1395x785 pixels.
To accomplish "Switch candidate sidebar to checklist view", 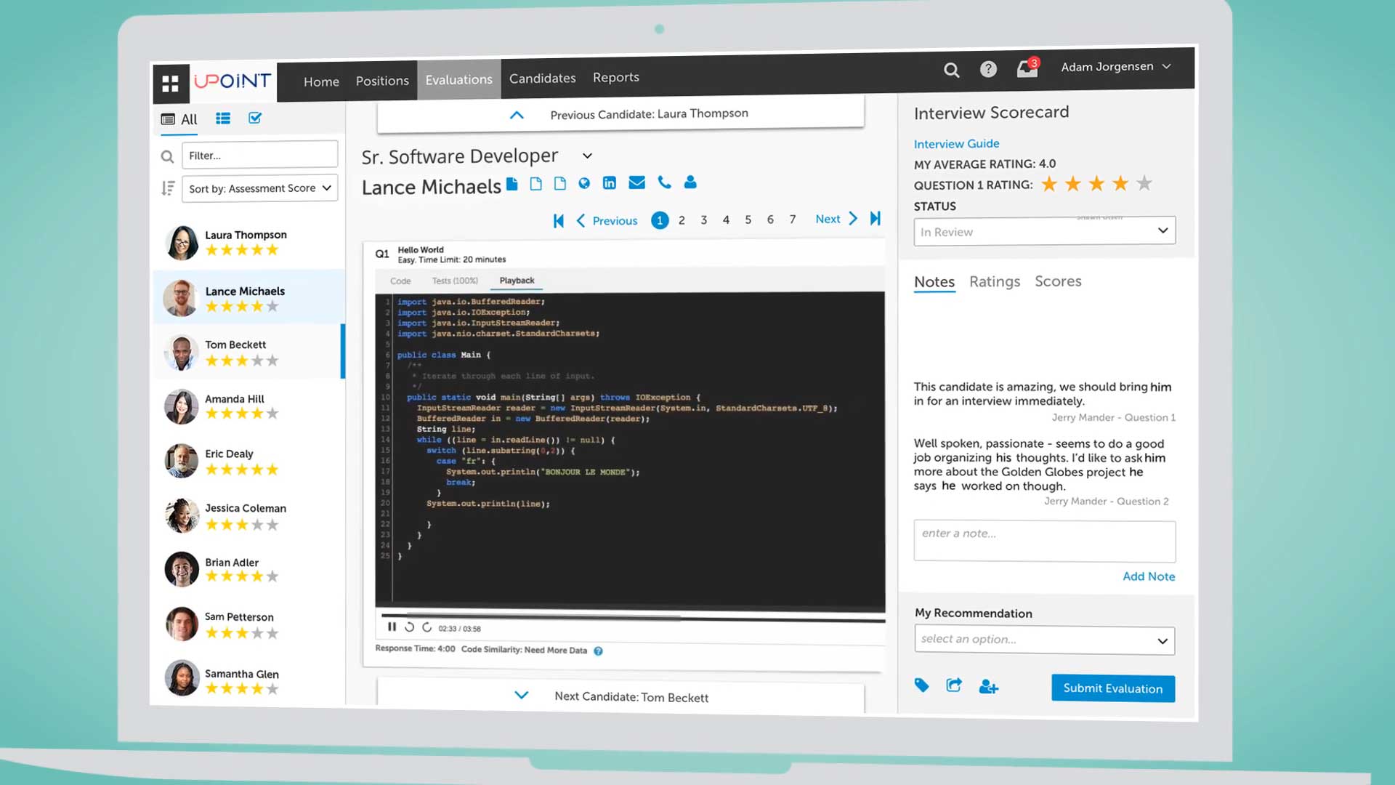I will coord(254,118).
